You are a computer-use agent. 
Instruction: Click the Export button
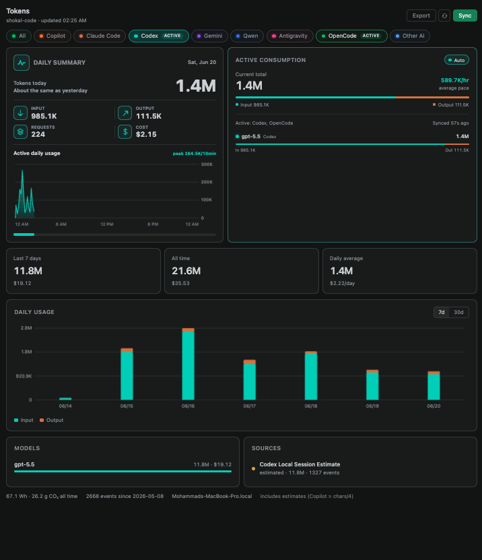[x=421, y=15]
